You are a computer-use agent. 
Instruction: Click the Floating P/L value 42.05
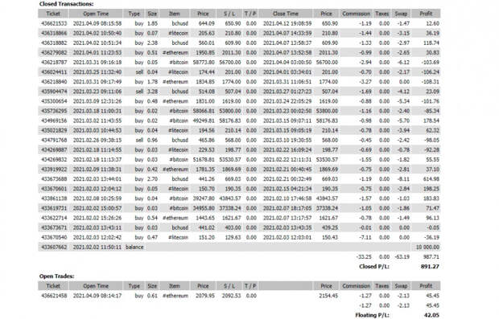pyautogui.click(x=431, y=315)
